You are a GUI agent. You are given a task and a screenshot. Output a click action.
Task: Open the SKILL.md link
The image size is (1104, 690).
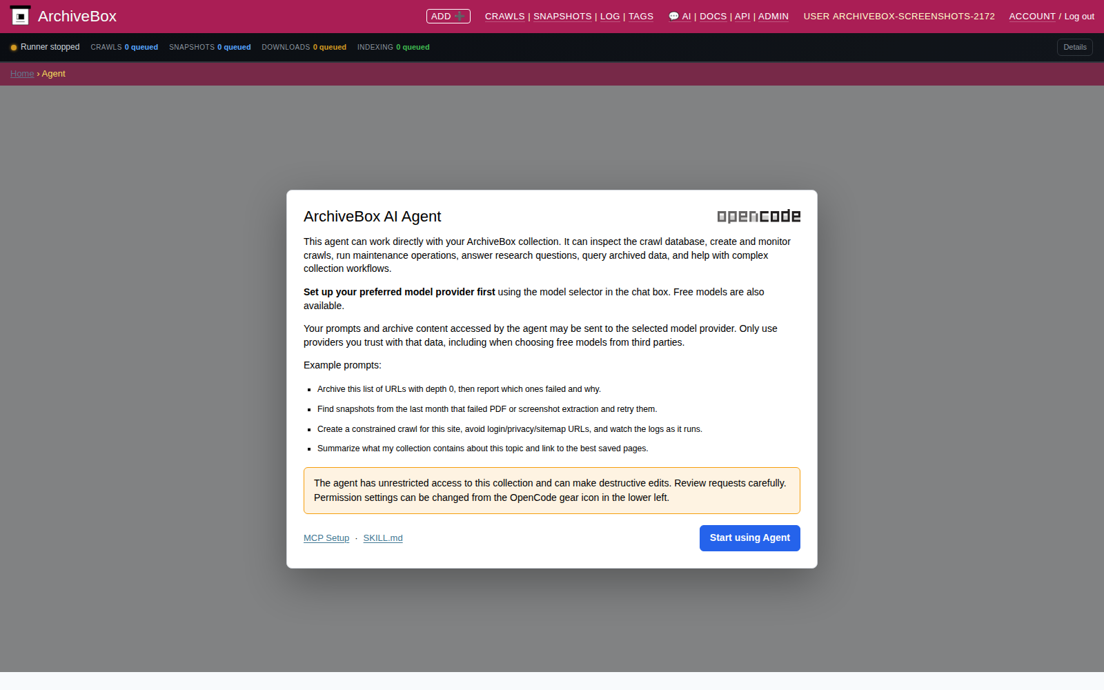click(383, 538)
